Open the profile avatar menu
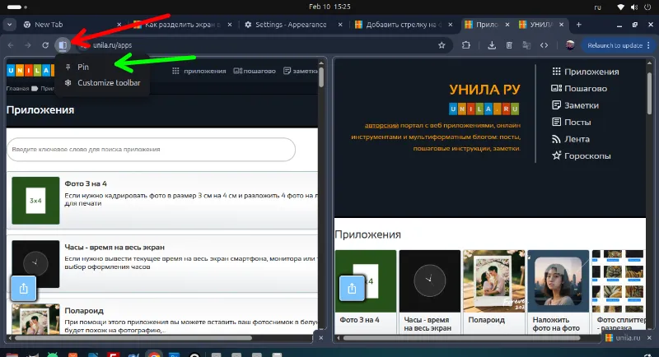This screenshot has width=659, height=357. point(570,45)
